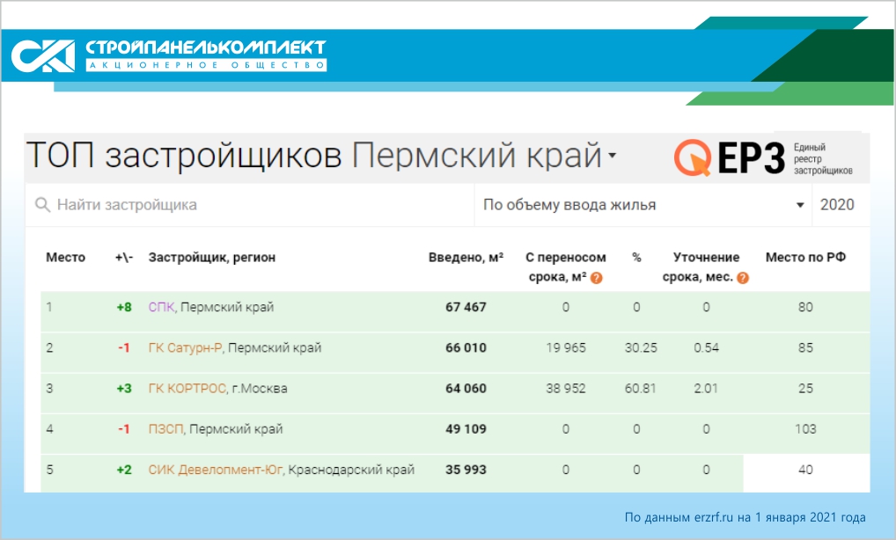Click the Стройпанелькомплект company logo

[168, 55]
